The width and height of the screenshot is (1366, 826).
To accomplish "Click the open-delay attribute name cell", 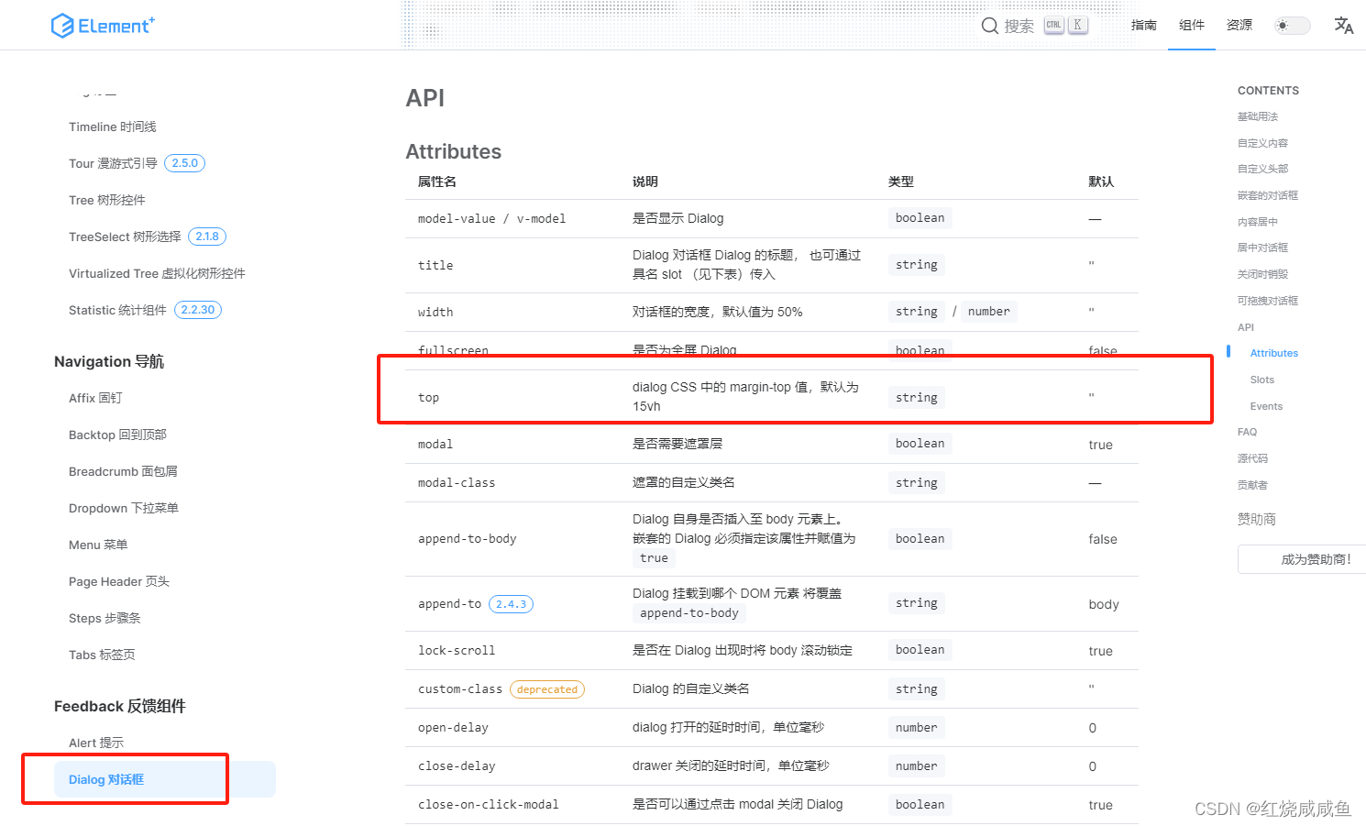I will point(453,727).
